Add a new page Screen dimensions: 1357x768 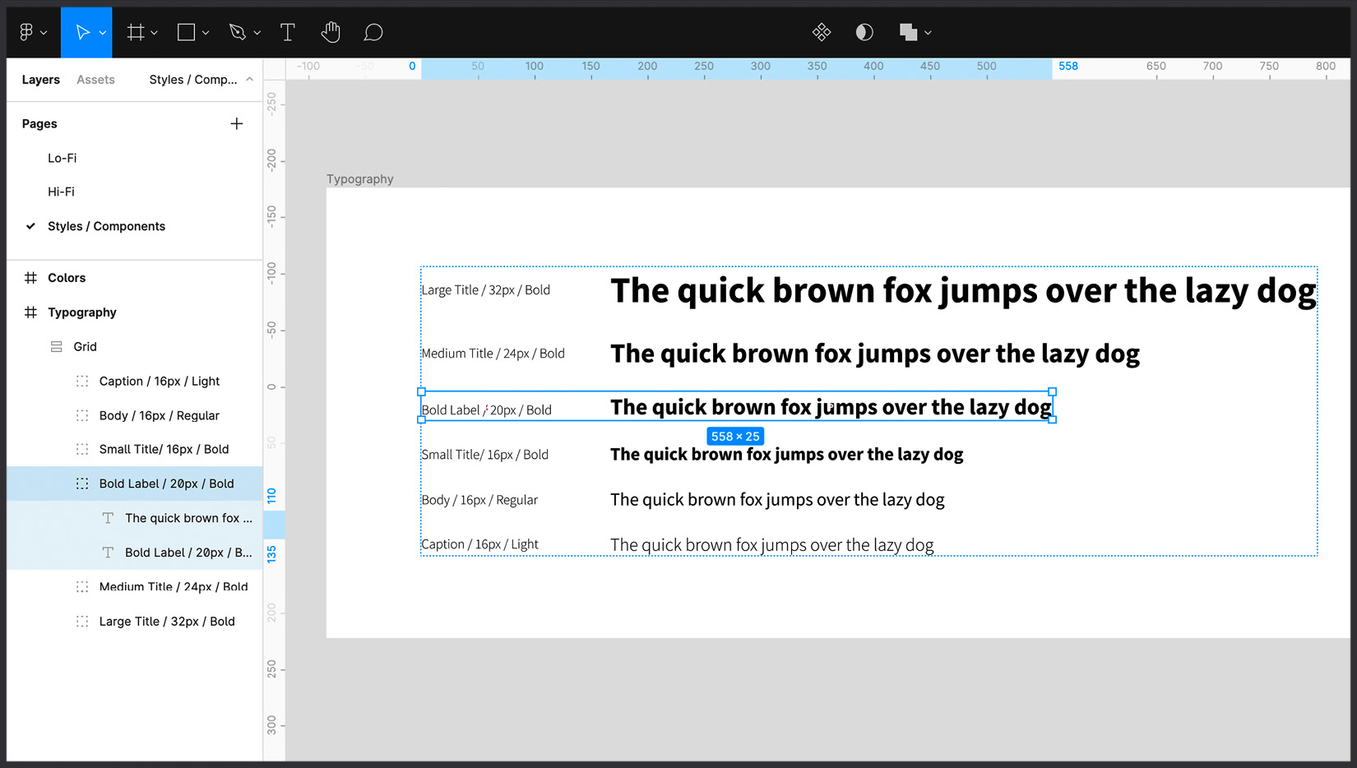(237, 123)
